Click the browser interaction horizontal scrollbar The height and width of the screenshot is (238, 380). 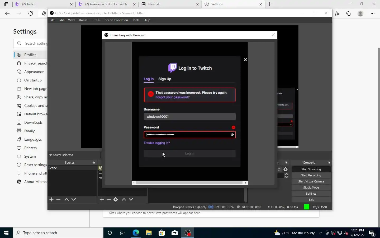tap(189, 183)
